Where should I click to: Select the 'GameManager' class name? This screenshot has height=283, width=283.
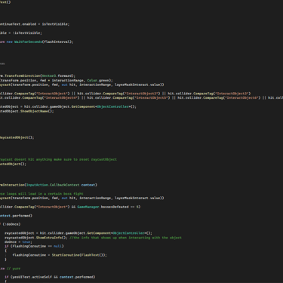click(88, 207)
